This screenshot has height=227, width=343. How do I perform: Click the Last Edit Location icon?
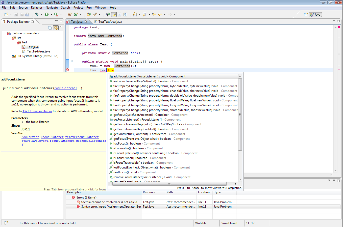154,14
